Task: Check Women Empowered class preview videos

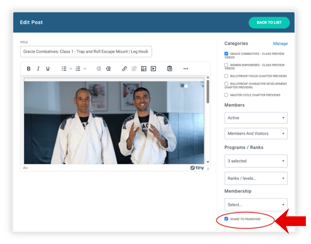Action: (227, 65)
